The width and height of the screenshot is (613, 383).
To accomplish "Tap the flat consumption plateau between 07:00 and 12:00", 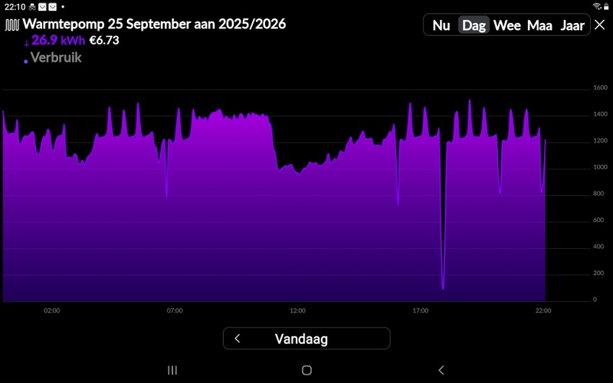I will pos(231,116).
